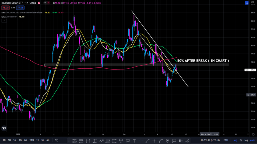Switch to All time range
This screenshot has width=257, height=144.
pos(48,140)
